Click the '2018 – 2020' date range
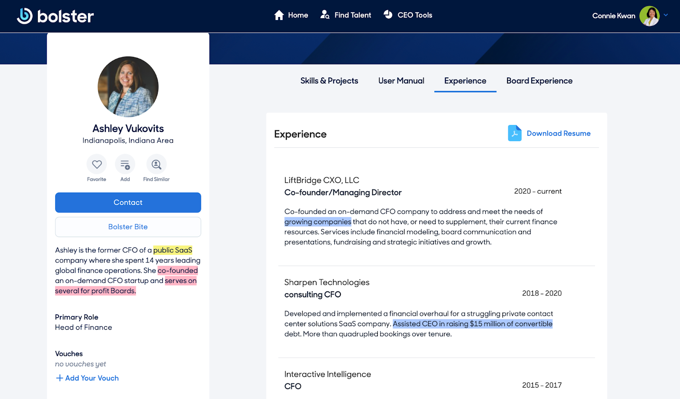680x399 pixels. tap(542, 294)
